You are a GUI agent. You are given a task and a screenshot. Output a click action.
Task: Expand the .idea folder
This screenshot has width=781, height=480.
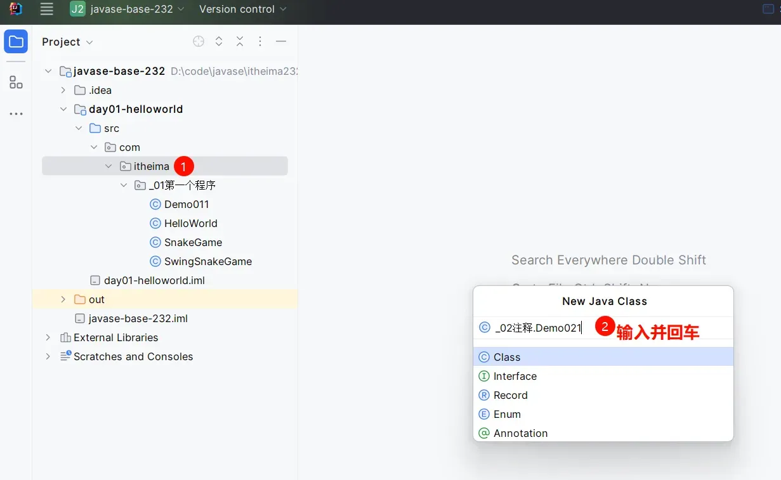63,90
